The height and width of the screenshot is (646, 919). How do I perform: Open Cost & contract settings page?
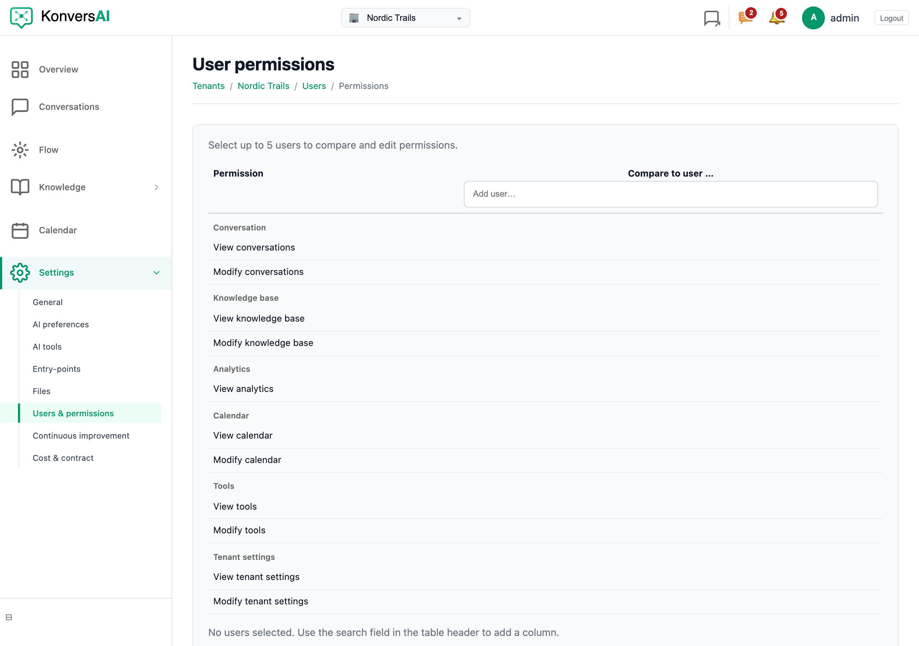click(x=63, y=458)
